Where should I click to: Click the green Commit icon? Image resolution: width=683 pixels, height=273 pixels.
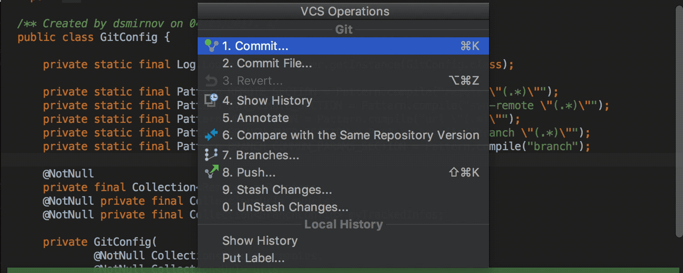point(211,45)
